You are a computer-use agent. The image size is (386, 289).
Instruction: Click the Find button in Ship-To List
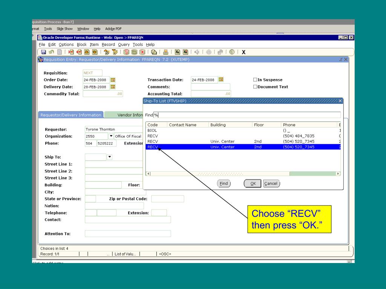click(224, 183)
